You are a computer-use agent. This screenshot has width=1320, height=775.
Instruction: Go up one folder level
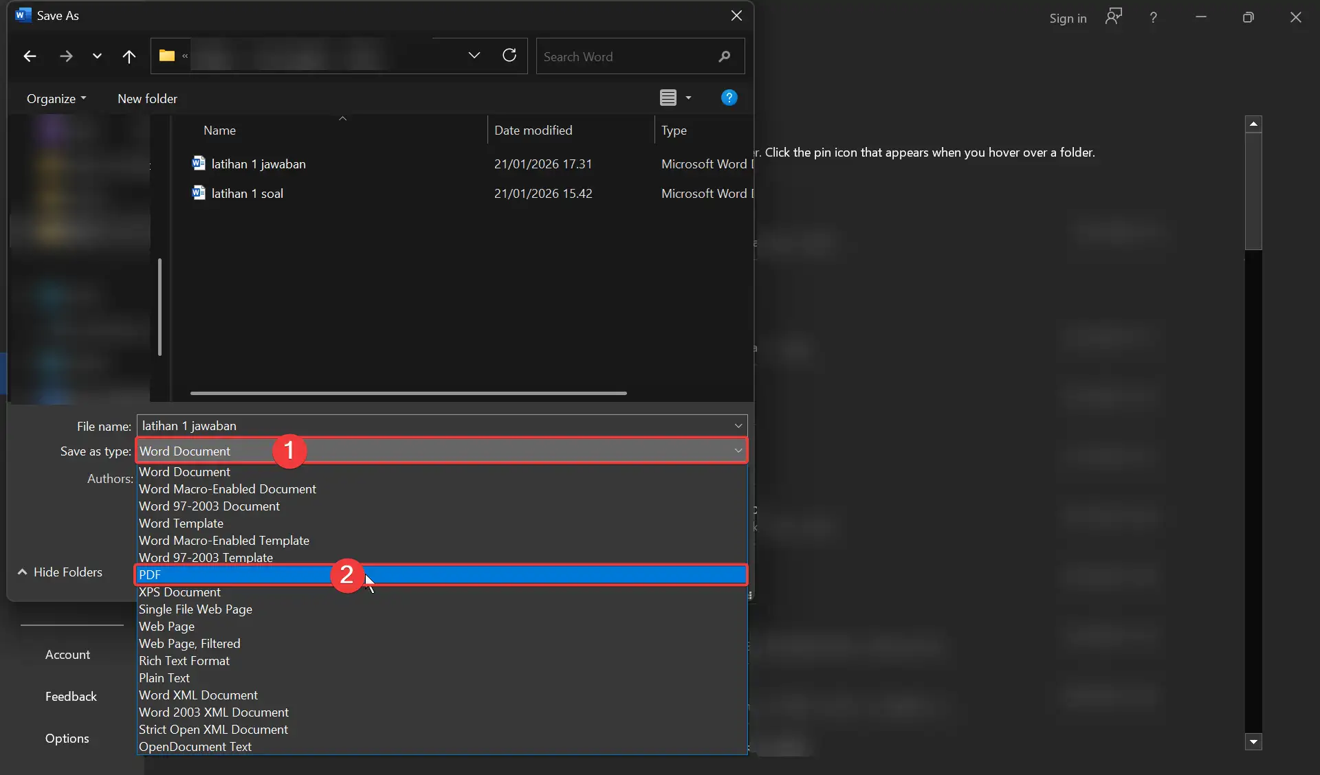[129, 56]
